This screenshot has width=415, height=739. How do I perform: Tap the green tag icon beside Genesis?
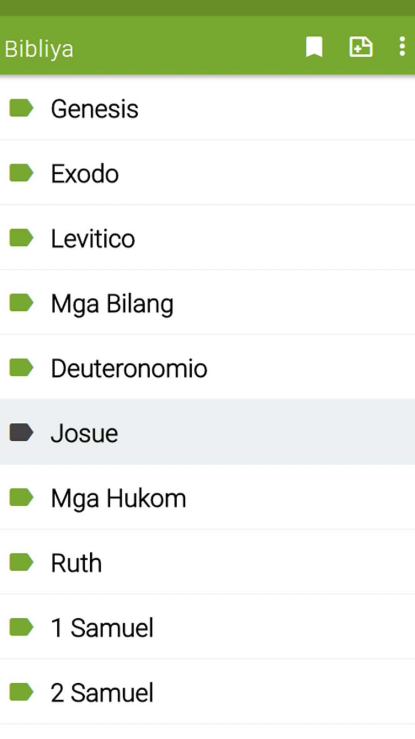pyautogui.click(x=21, y=108)
